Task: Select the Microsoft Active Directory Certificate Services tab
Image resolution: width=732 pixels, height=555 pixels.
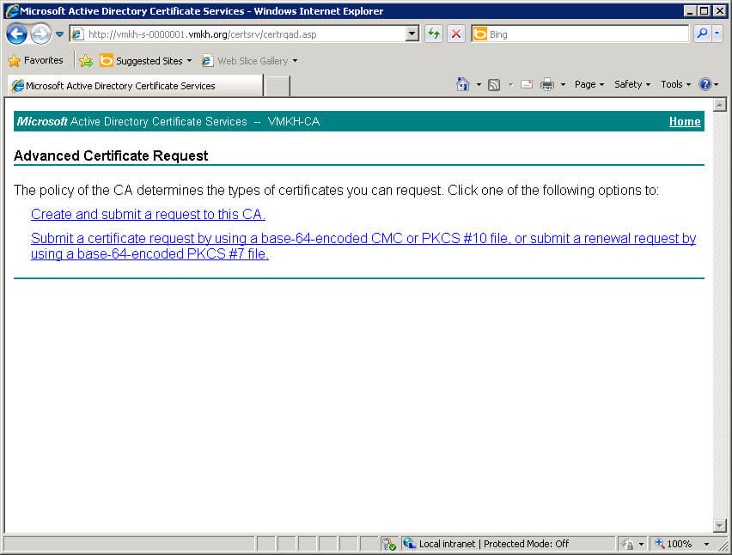Action: [x=136, y=86]
